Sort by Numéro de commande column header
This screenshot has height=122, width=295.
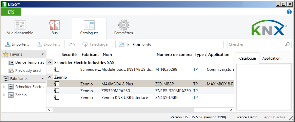pyautogui.click(x=174, y=55)
